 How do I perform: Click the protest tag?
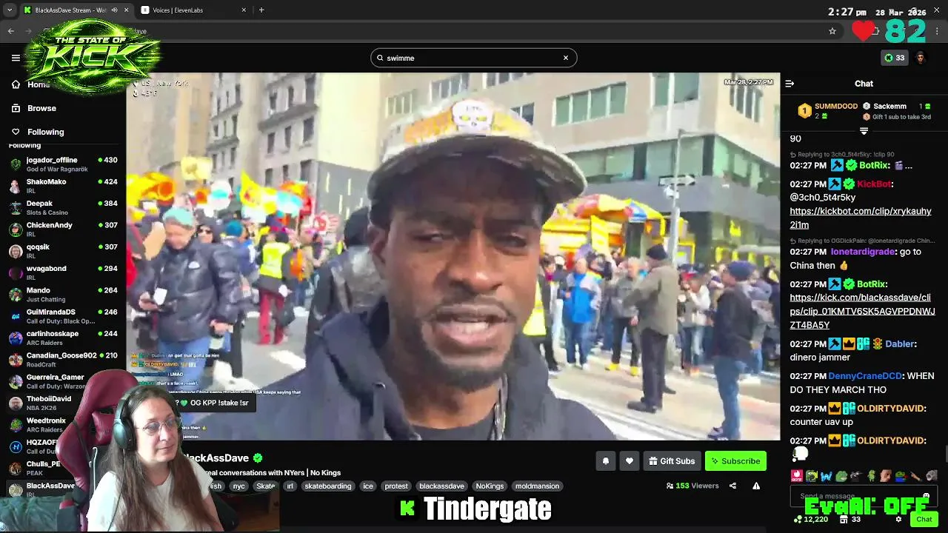pyautogui.click(x=396, y=486)
